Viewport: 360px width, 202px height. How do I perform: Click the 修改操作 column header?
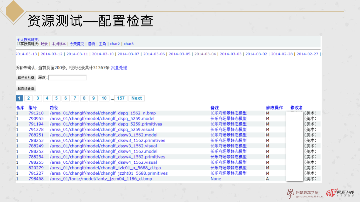[274, 108]
